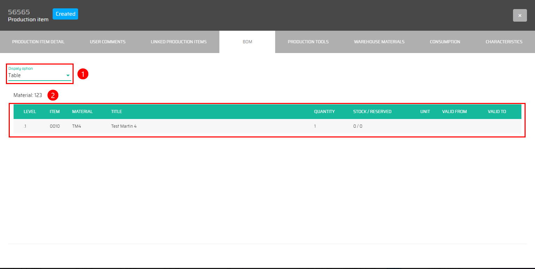Image resolution: width=535 pixels, height=269 pixels.
Task: Click the TM4 material cell
Action: (76, 126)
